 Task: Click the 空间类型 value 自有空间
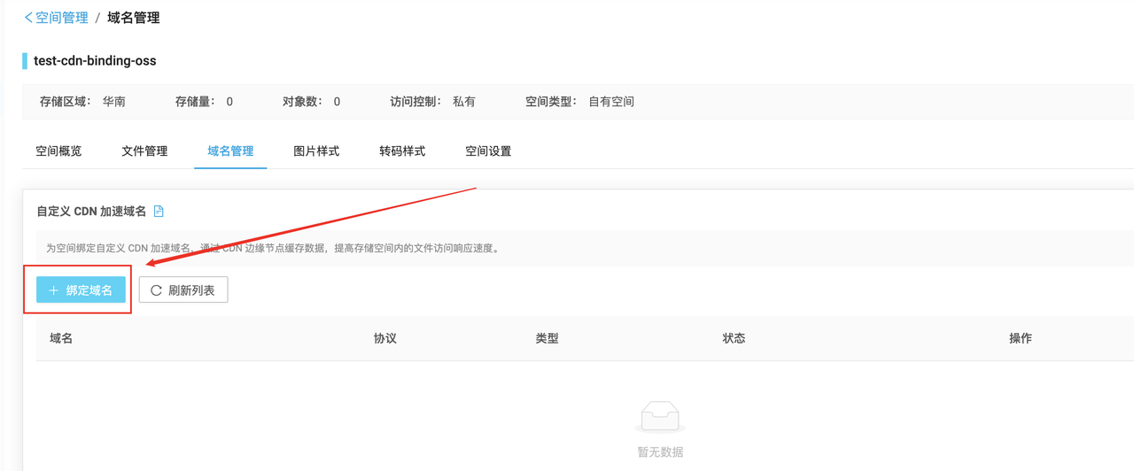(x=611, y=102)
